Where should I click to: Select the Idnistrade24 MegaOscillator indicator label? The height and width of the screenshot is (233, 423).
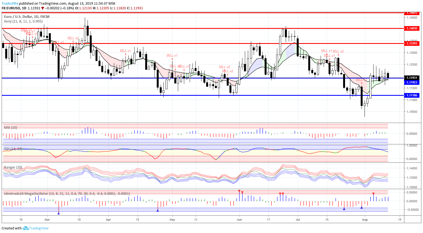67,194
